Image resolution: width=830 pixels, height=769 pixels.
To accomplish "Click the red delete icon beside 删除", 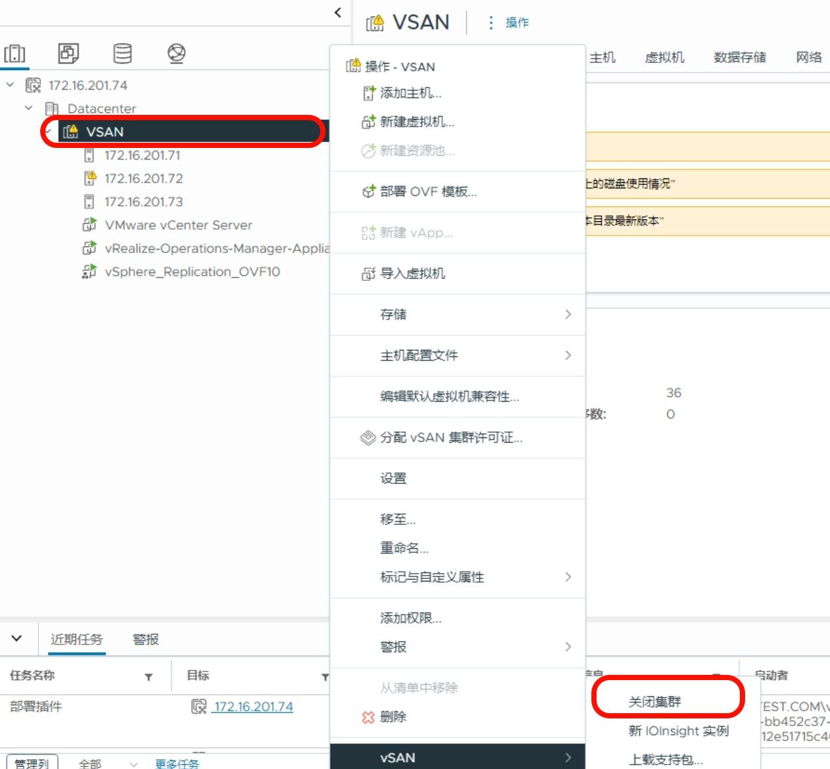I will tap(368, 717).
